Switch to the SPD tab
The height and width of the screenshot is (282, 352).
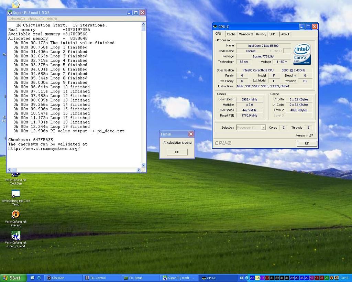click(x=272, y=34)
